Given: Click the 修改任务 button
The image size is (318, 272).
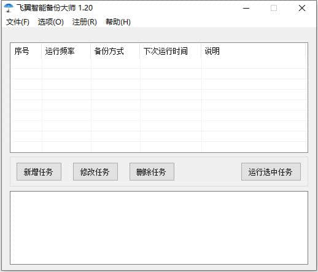Looking at the screenshot, I should coord(95,172).
